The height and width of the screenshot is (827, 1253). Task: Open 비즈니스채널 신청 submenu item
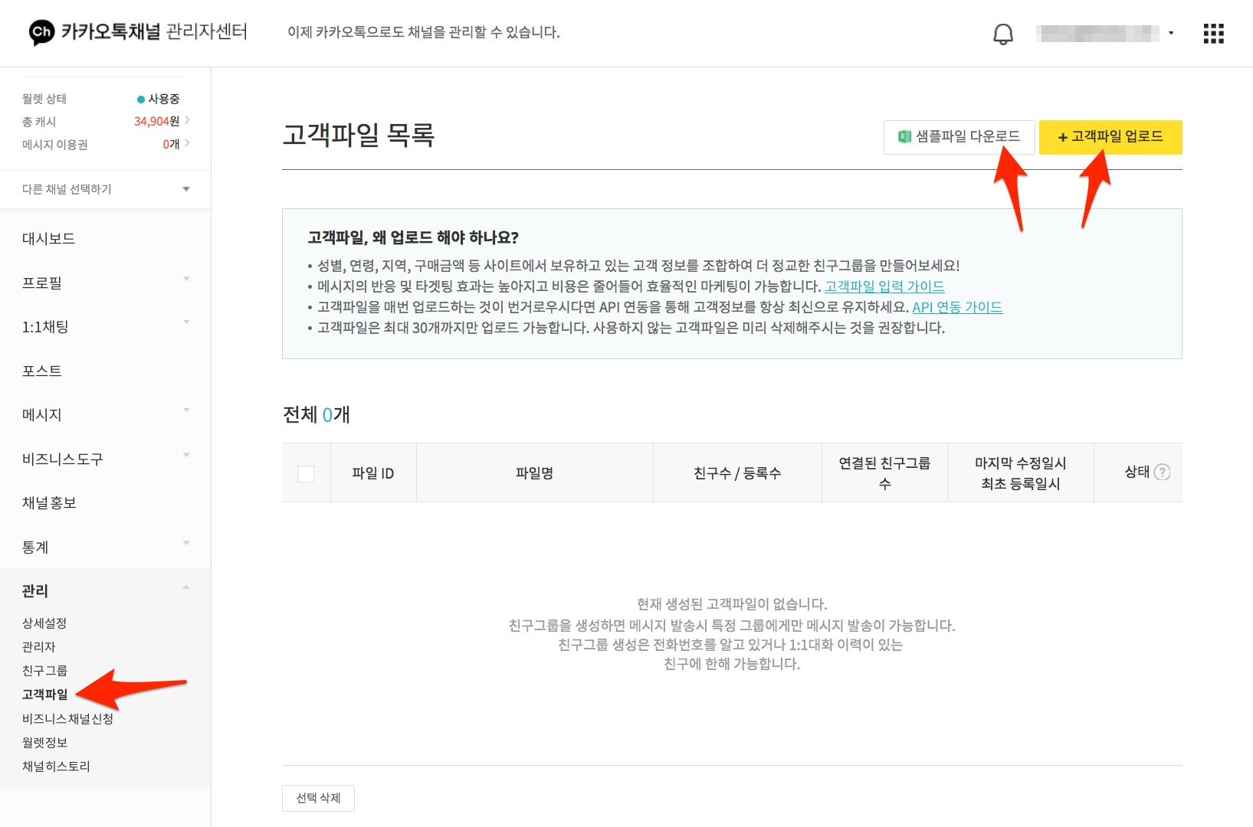(x=67, y=719)
